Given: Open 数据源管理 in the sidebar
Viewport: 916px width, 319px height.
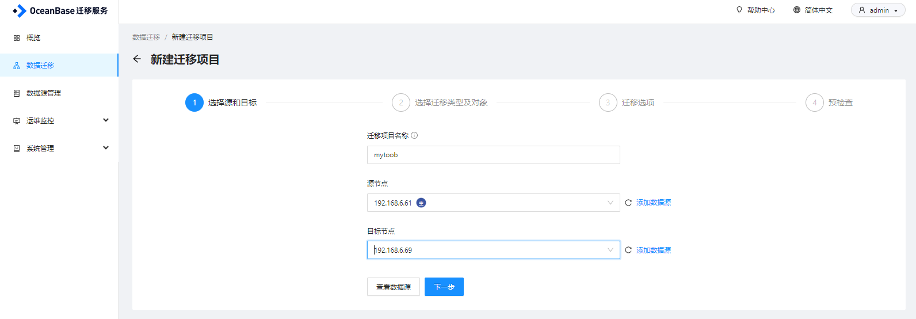Looking at the screenshot, I should [x=44, y=93].
